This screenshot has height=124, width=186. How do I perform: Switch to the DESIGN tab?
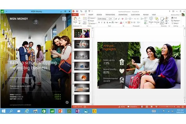(99, 15)
